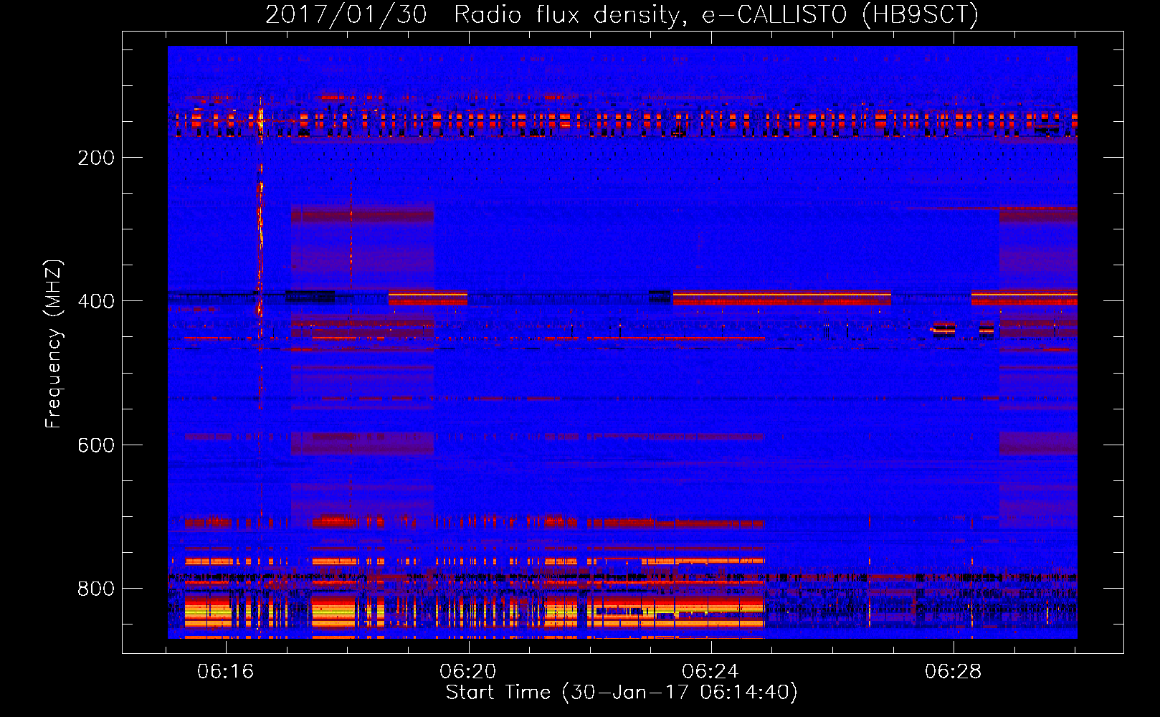The height and width of the screenshot is (717, 1160).
Task: Click the 600 frequency tick label
Action: (96, 445)
